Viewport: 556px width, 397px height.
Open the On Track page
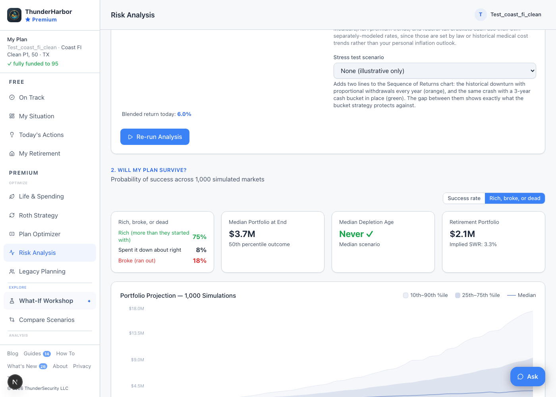point(50,97)
